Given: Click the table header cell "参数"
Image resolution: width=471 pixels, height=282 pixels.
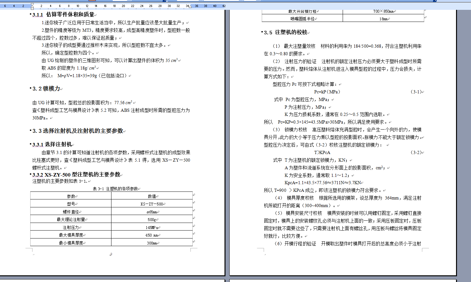Looking at the screenshot, I should click(71, 196).
